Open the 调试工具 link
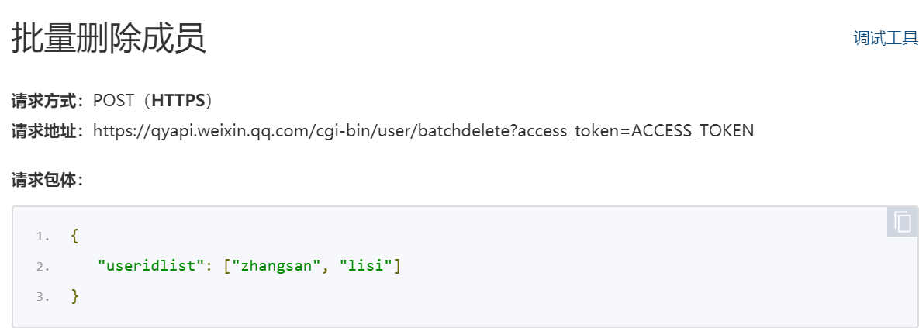The width and height of the screenshot is (919, 328). [x=886, y=39]
